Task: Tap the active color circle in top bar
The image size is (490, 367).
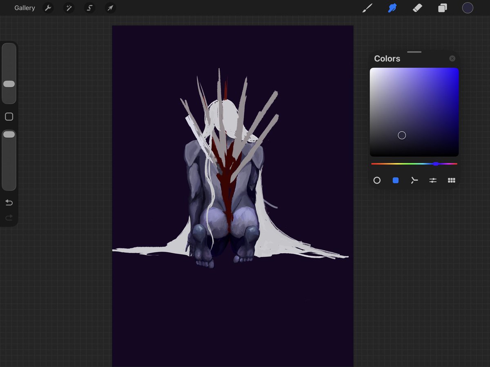Action: [x=468, y=8]
